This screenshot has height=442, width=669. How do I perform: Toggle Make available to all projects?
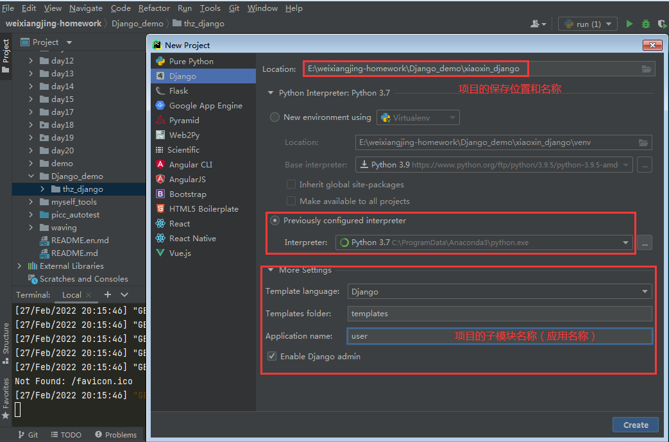[x=291, y=201]
